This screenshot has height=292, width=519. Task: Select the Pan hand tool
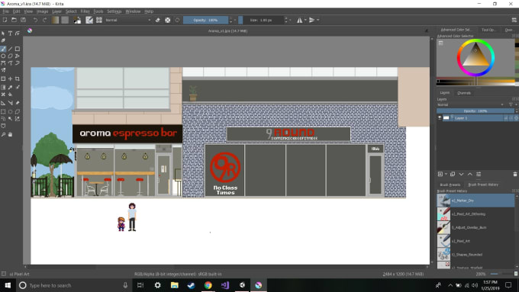click(10, 135)
